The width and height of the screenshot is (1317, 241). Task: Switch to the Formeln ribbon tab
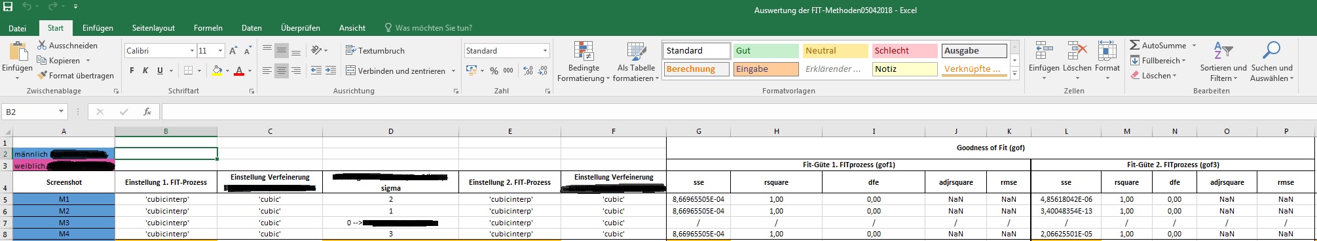click(208, 28)
